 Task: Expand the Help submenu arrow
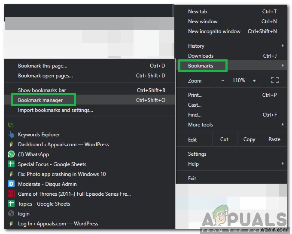point(283,163)
